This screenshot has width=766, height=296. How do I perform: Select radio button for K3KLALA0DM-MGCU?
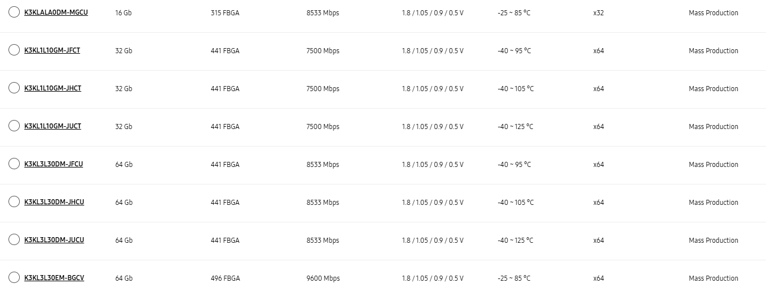pos(14,12)
